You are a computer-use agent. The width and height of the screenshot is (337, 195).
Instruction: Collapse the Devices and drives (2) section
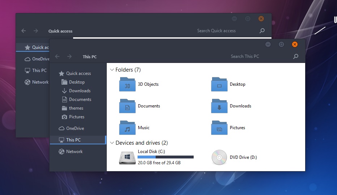(112, 143)
